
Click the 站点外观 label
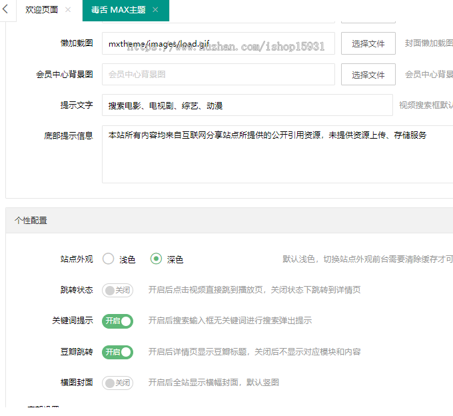point(77,259)
